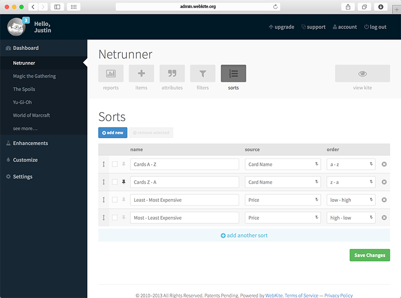
Task: Click the view kite eye icon
Action: (x=362, y=74)
